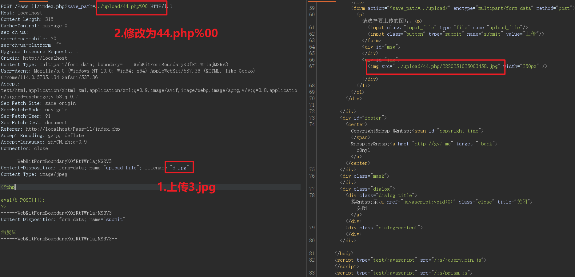The image size is (575, 277).
Task: Select the 'sec-ch-ua-mobile: ?0' header
Action: tap(29, 38)
